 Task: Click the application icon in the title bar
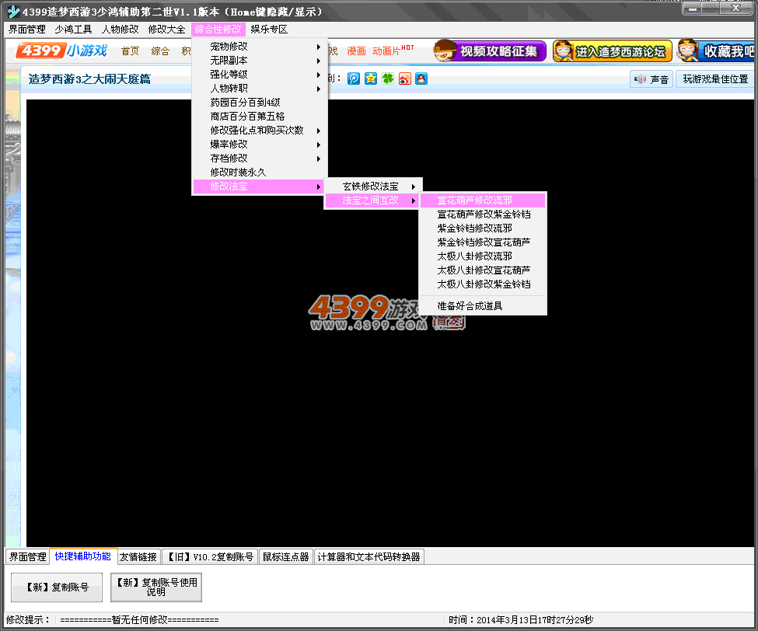point(13,11)
